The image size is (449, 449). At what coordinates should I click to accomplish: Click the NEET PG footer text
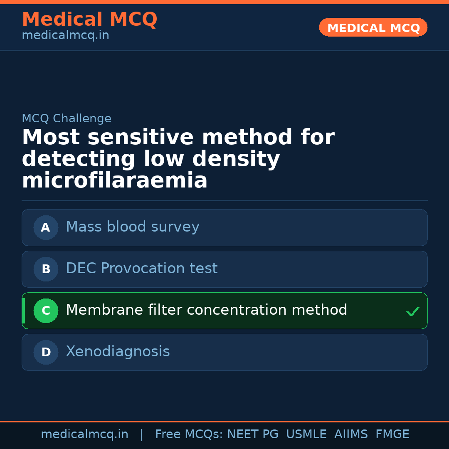click(x=253, y=434)
